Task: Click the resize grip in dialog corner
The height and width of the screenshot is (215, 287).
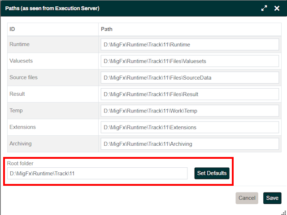Action: tap(283, 212)
